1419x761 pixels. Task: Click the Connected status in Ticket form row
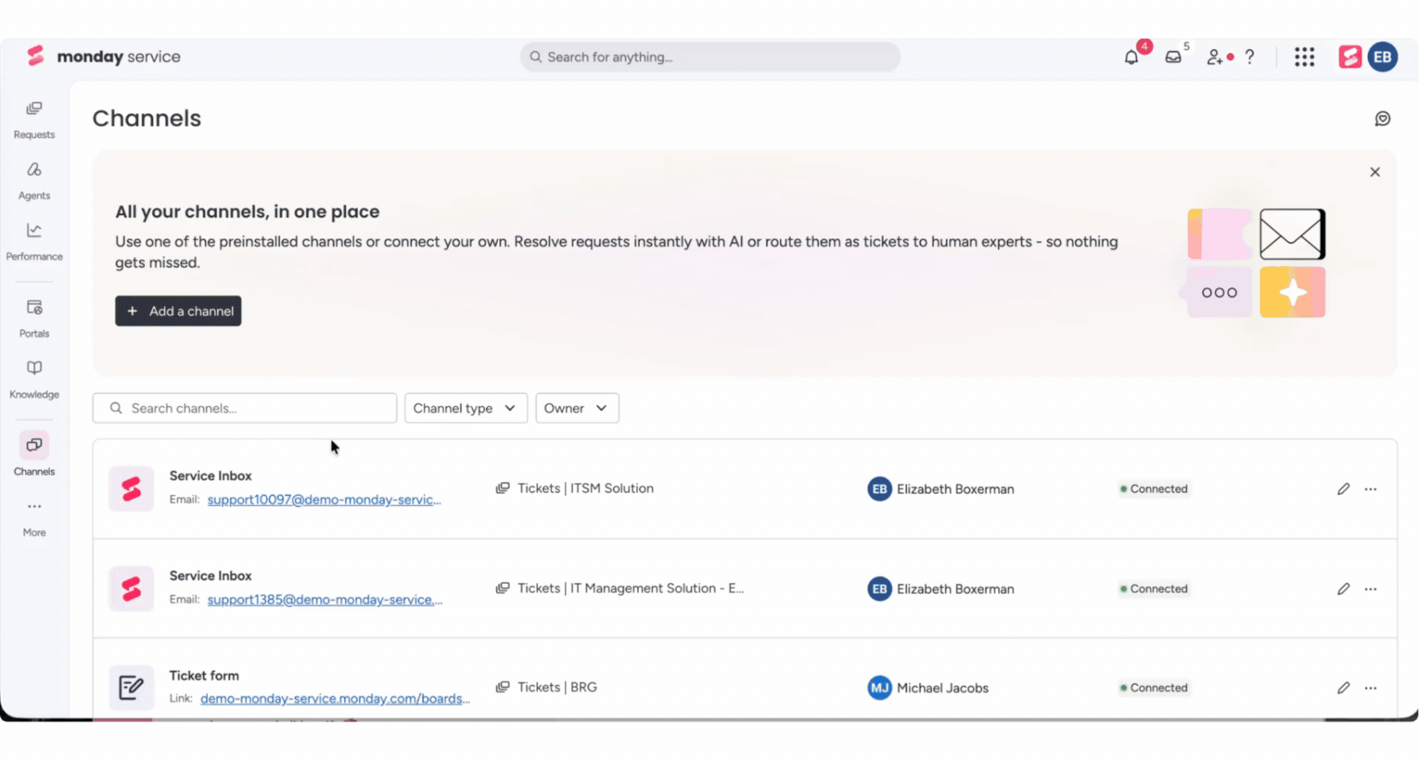[x=1154, y=687]
